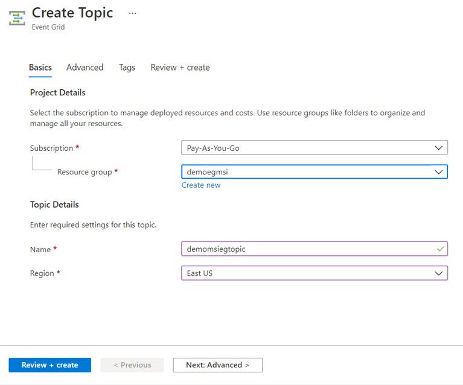Expand the Resource group dropdown chevron
The width and height of the screenshot is (463, 385).
coord(439,172)
